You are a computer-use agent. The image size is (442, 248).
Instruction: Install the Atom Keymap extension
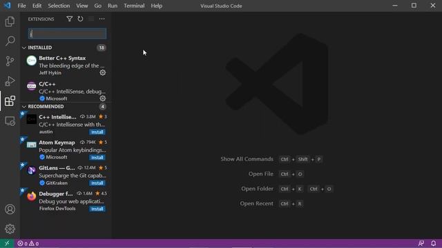[x=97, y=158]
